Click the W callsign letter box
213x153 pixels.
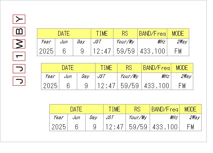click(19, 44)
